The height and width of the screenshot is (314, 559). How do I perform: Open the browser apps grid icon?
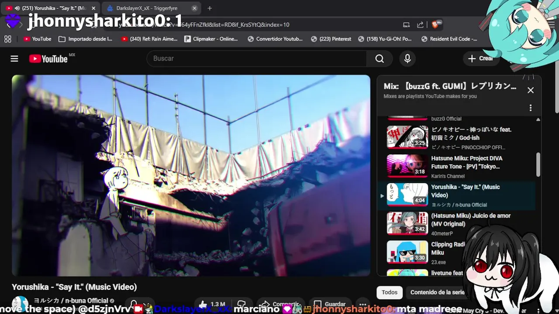click(x=7, y=39)
